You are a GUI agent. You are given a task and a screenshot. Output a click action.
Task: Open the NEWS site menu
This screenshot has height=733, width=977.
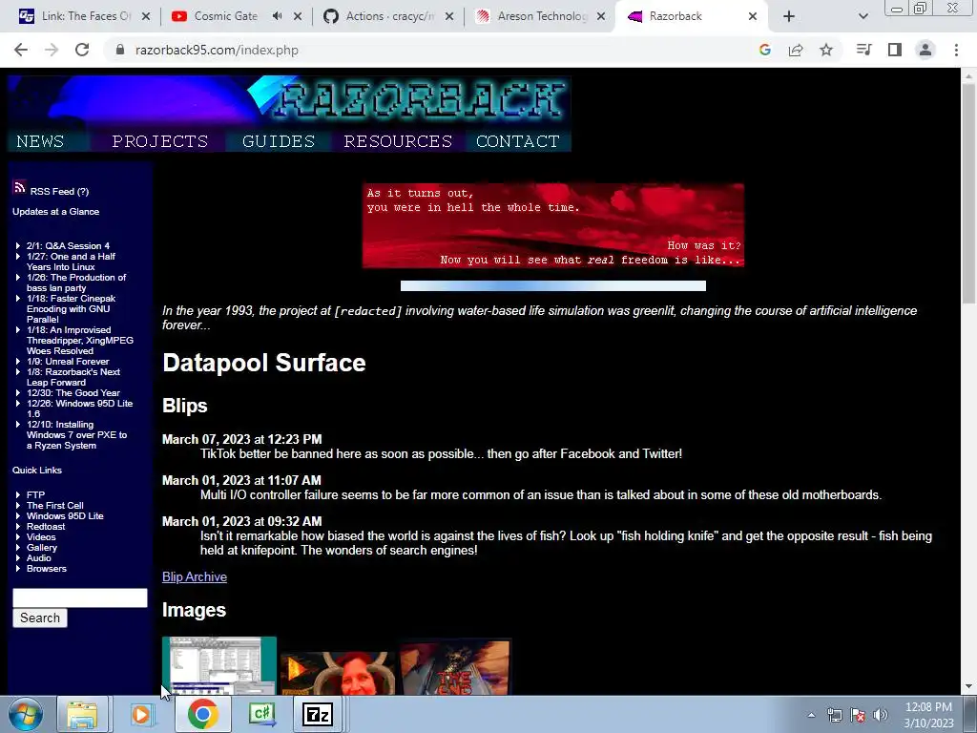coord(40,141)
